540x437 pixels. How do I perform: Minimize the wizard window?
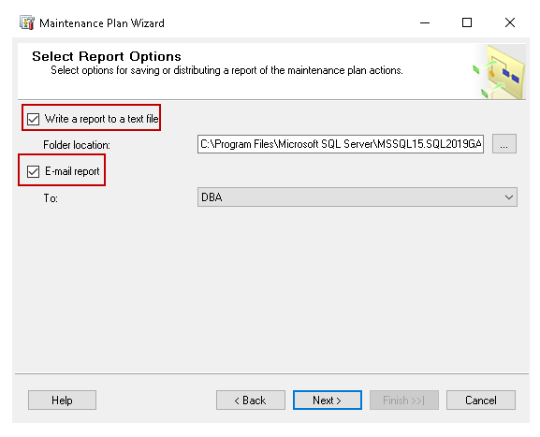pos(425,22)
